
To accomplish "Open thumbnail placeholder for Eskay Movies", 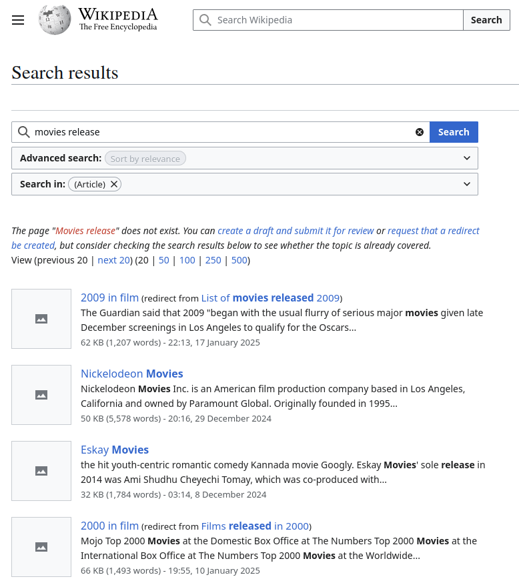I will 41,471.
